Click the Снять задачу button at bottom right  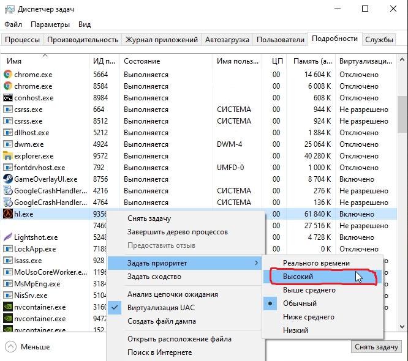(x=376, y=347)
